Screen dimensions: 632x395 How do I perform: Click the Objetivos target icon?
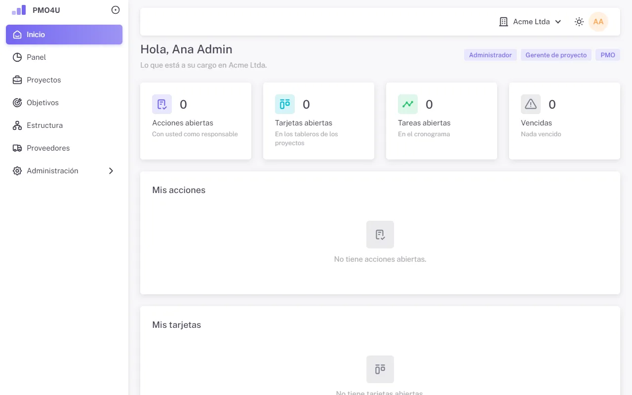tap(17, 103)
